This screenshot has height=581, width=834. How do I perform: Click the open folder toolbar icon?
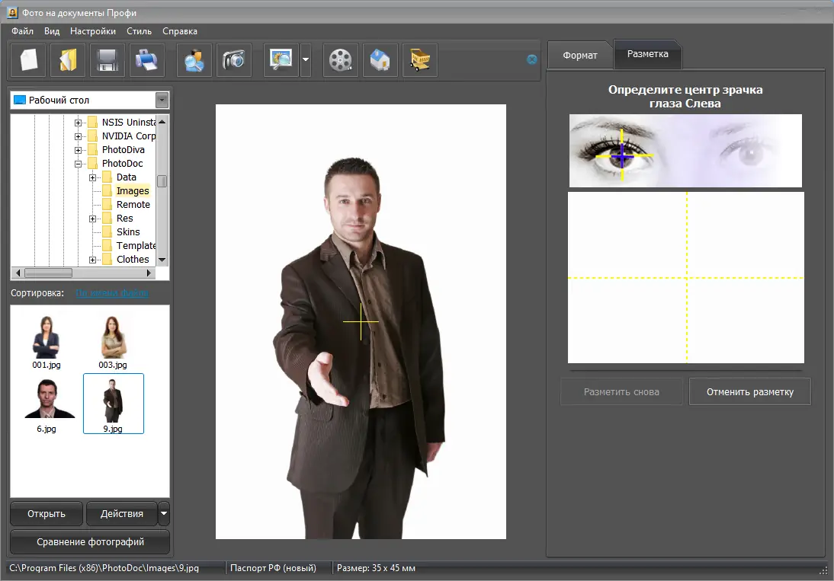(x=68, y=60)
